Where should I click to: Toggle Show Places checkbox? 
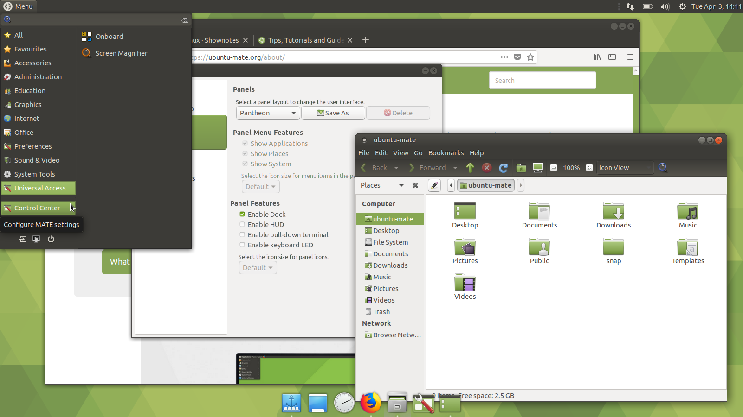pos(245,153)
